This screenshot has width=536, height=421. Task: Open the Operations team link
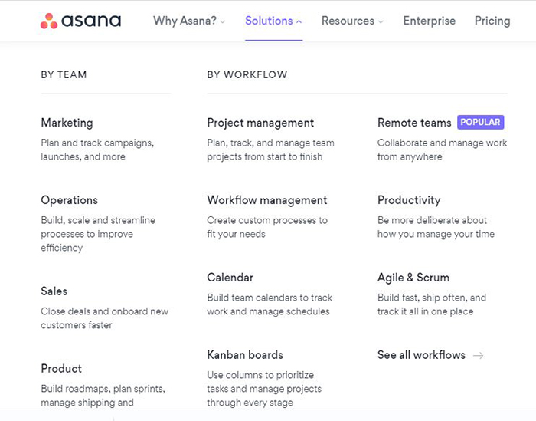[70, 200]
